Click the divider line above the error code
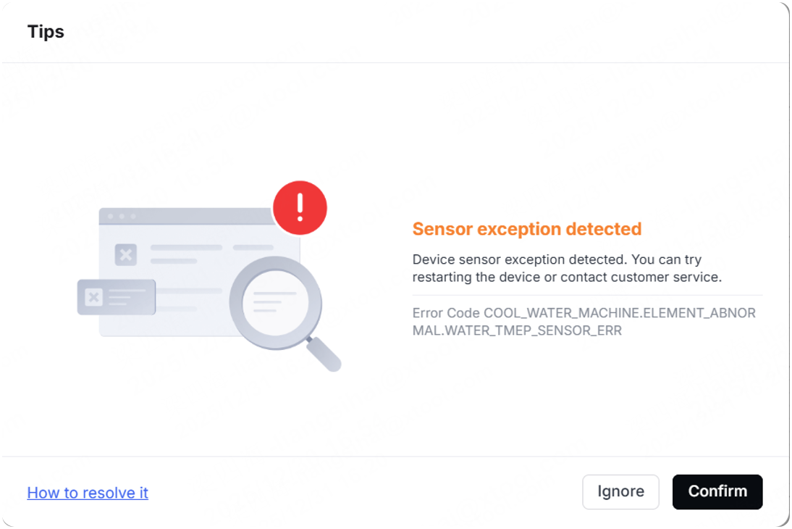Image resolution: width=792 pixels, height=529 pixels. (x=587, y=296)
